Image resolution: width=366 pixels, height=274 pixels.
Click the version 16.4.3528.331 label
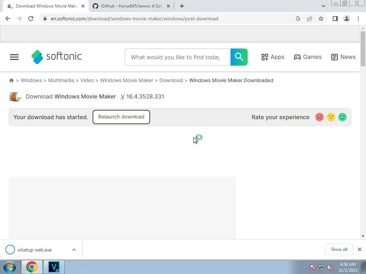(x=142, y=96)
